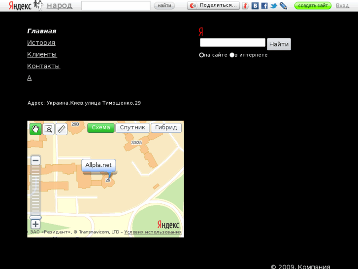
Task: Open the Allpla.net map balloon
Action: tap(98, 165)
